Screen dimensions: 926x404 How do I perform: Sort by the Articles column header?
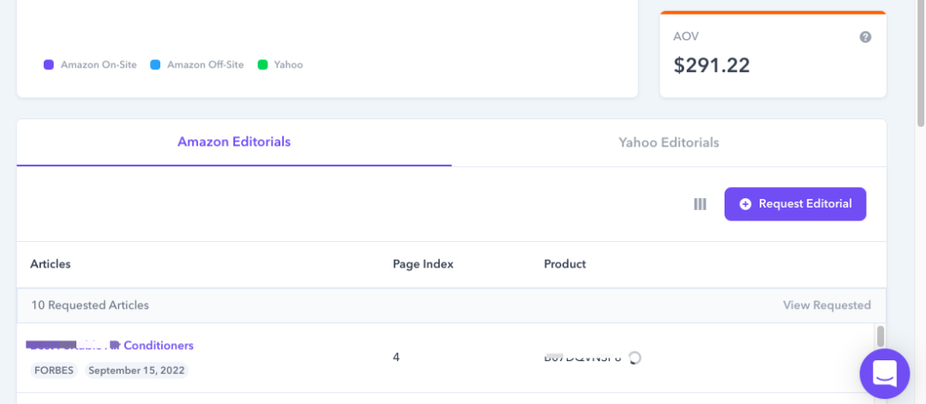click(x=51, y=264)
